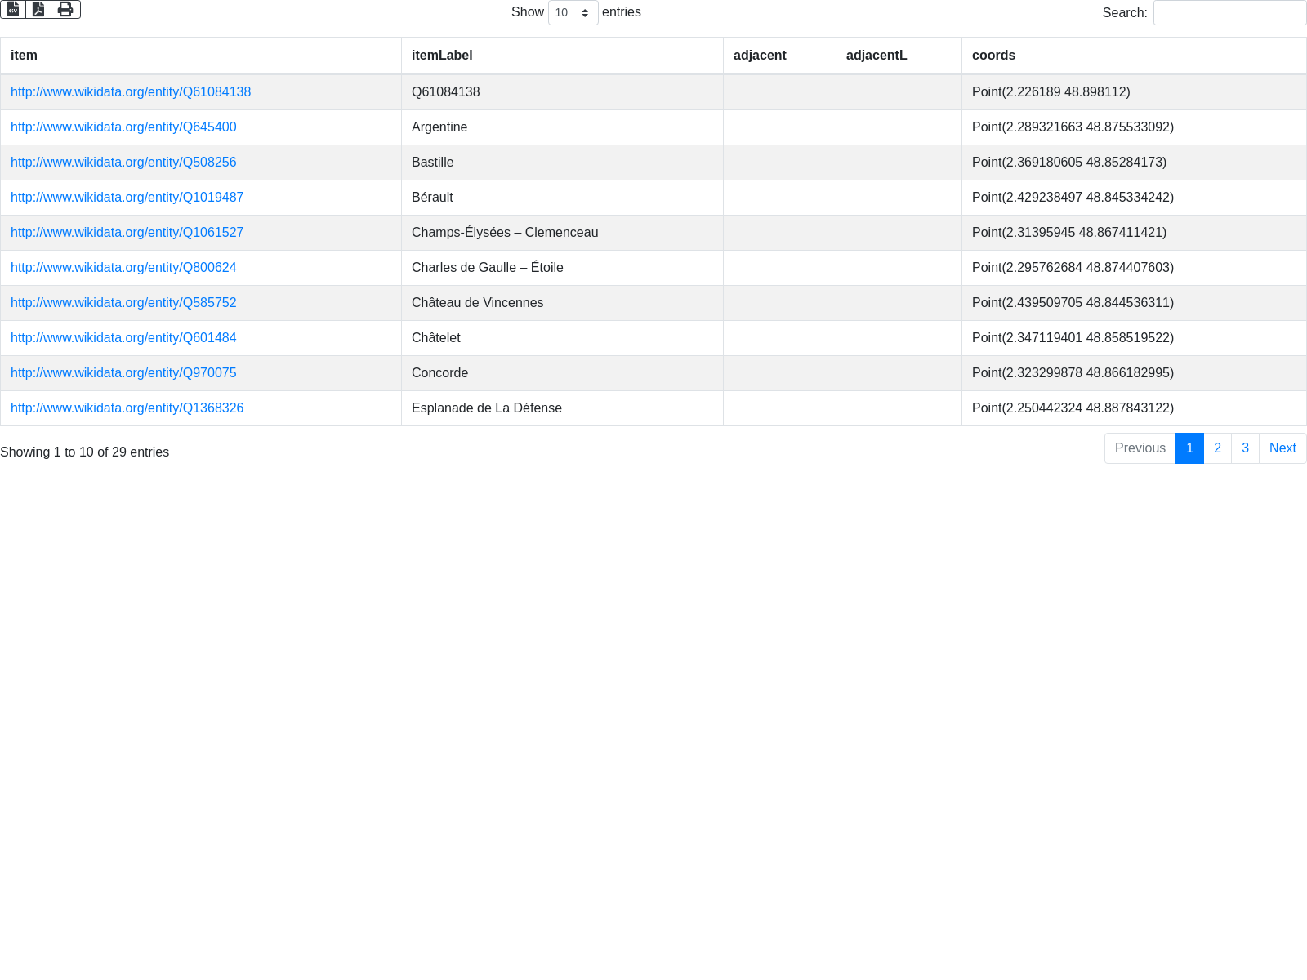This screenshot has width=1307, height=980.
Task: Click into the Search input field
Action: [1229, 13]
